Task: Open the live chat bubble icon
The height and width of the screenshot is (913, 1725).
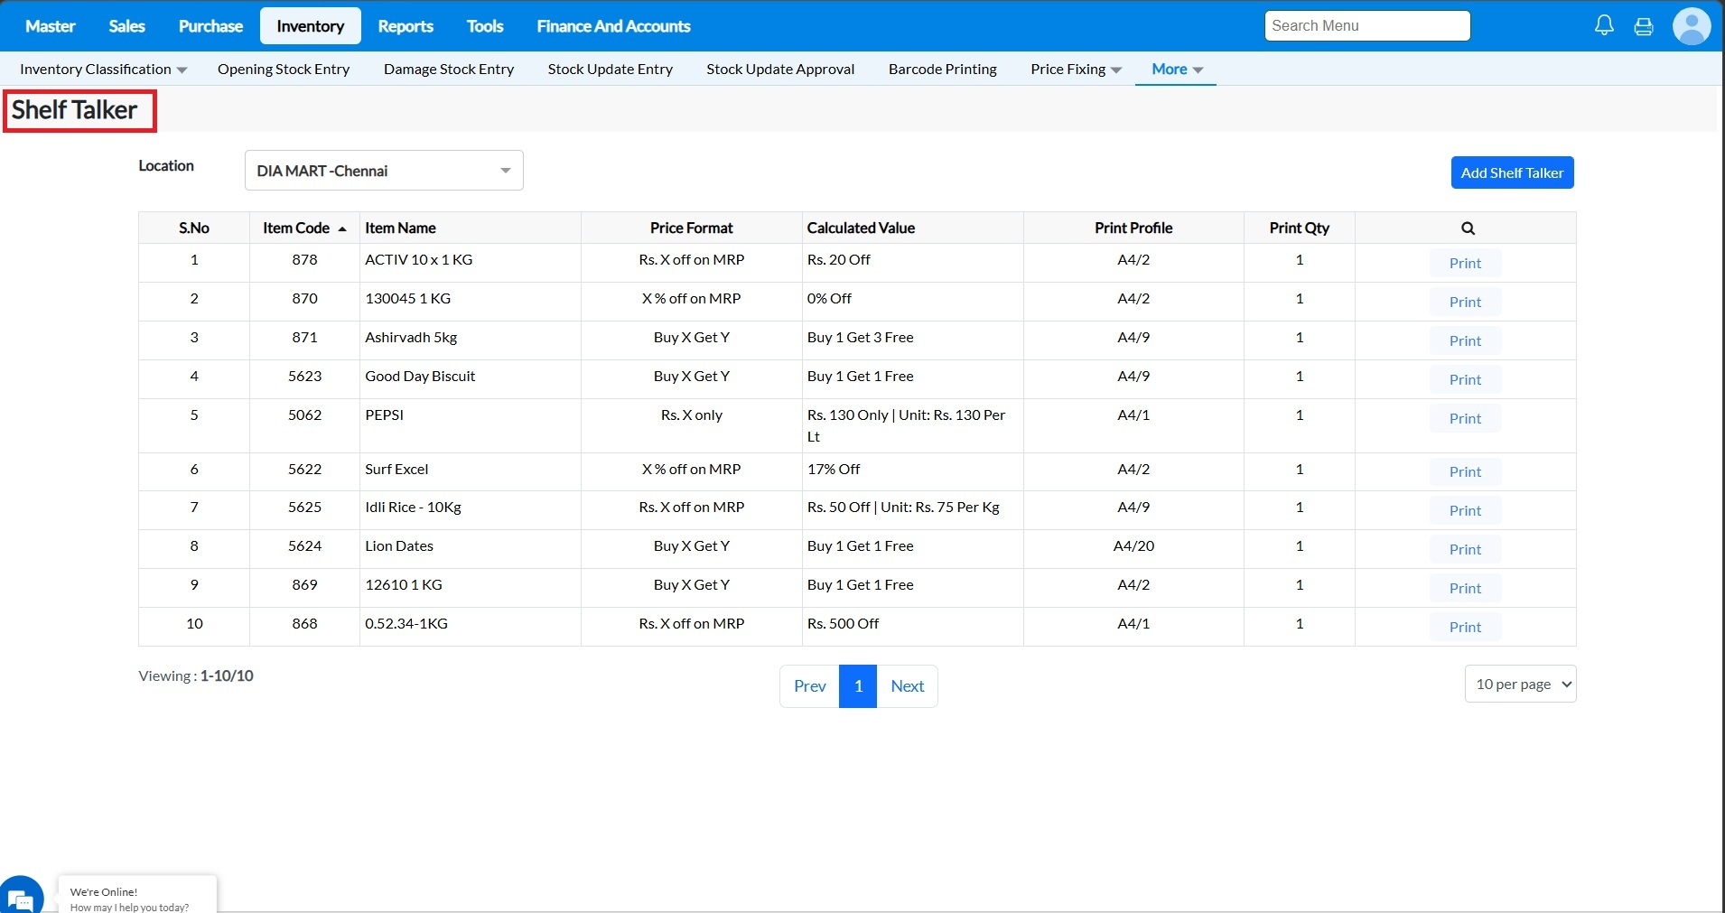Action: 20,897
